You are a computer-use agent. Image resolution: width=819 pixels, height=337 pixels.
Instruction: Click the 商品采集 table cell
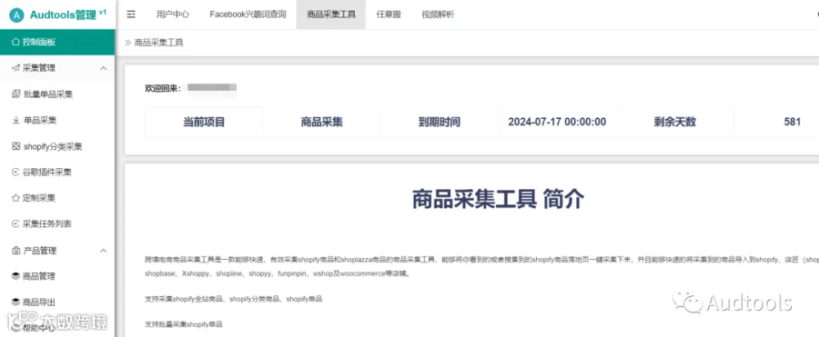322,123
